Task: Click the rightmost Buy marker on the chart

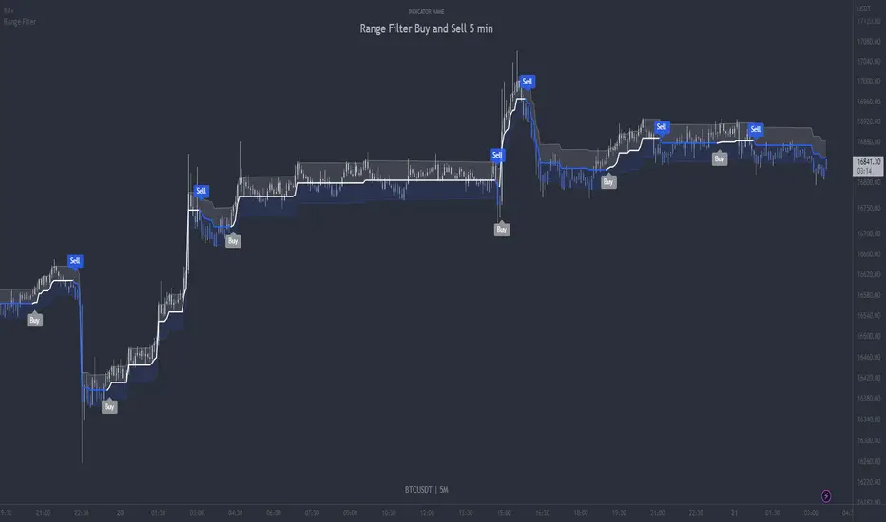Action: [720, 158]
